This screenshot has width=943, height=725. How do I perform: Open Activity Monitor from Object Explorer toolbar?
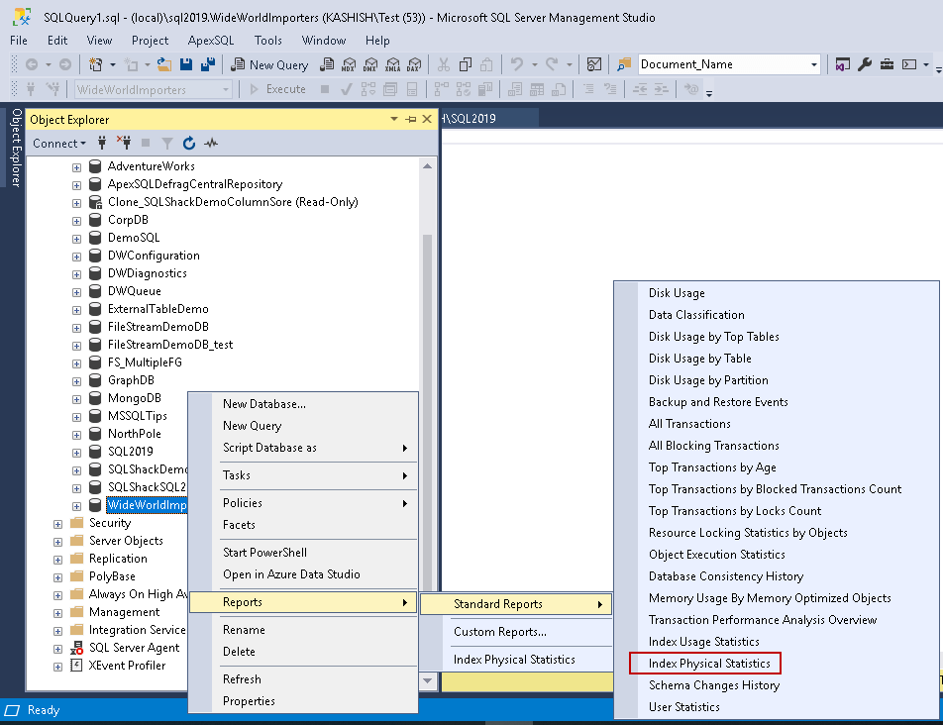pyautogui.click(x=210, y=143)
